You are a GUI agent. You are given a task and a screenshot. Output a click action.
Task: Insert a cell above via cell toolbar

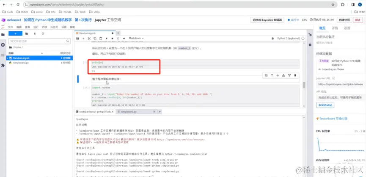tap(283, 75)
